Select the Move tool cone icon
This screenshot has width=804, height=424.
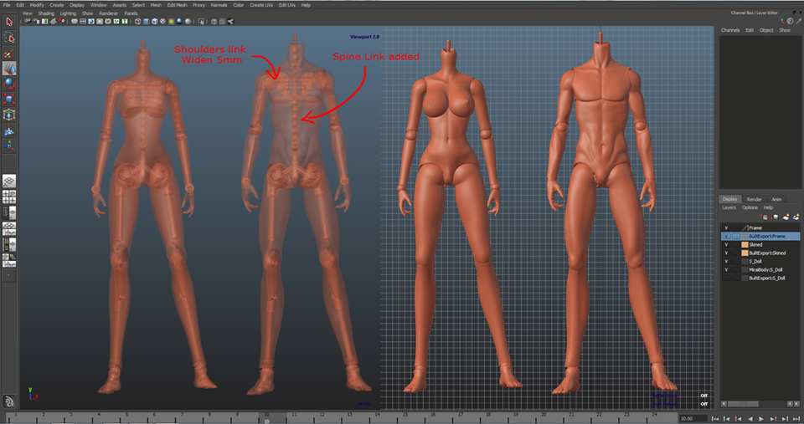(8, 68)
